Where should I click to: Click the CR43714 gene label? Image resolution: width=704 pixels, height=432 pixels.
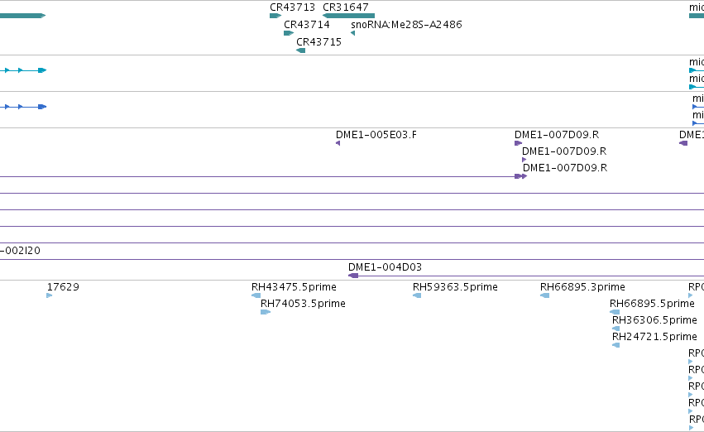[307, 24]
